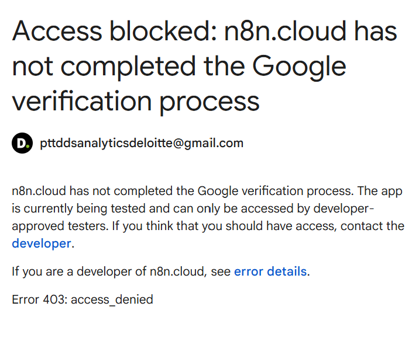
Task: Click the pttddsanalyticsdeloitte@gmail.com account email
Action: point(142,143)
